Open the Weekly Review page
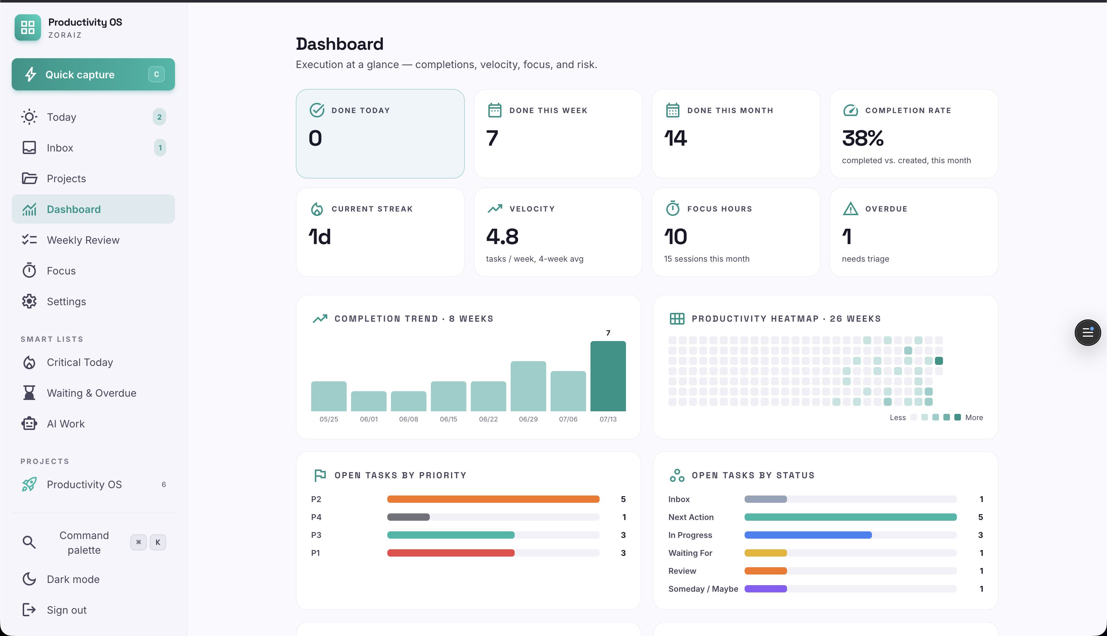 point(93,240)
